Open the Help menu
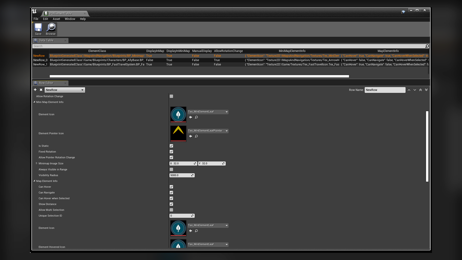 83,19
